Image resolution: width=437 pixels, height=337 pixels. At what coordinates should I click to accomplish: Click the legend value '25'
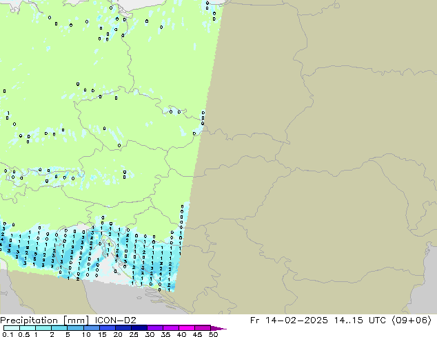[134, 334]
